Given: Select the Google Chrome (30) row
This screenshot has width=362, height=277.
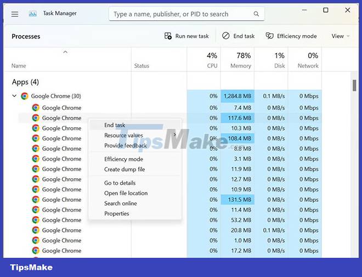Looking at the screenshot, I should pos(163,96).
